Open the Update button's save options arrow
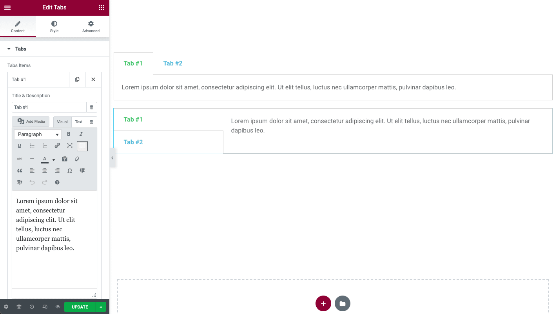The height and width of the screenshot is (314, 555). coord(101,307)
